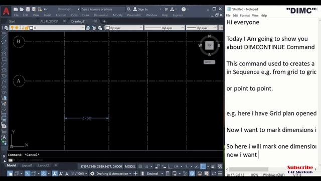Toggle grid display in status bar
This screenshot has width=321, height=181.
tap(140, 166)
